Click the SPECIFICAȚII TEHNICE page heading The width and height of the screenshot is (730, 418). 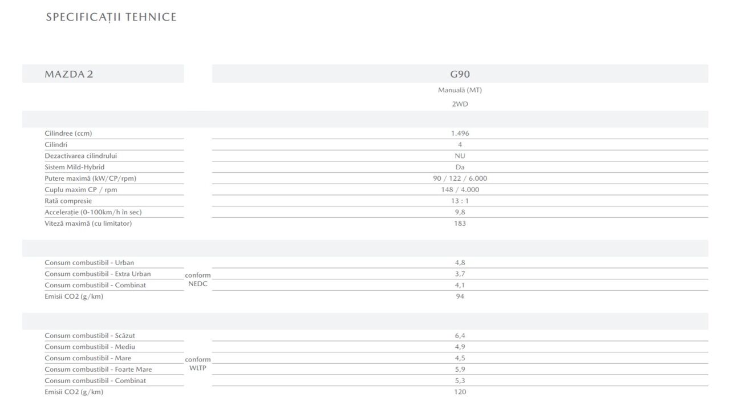[111, 17]
